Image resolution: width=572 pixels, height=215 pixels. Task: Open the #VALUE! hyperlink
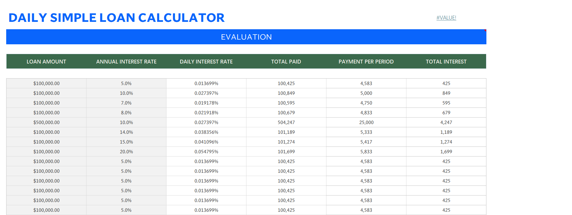pos(446,18)
